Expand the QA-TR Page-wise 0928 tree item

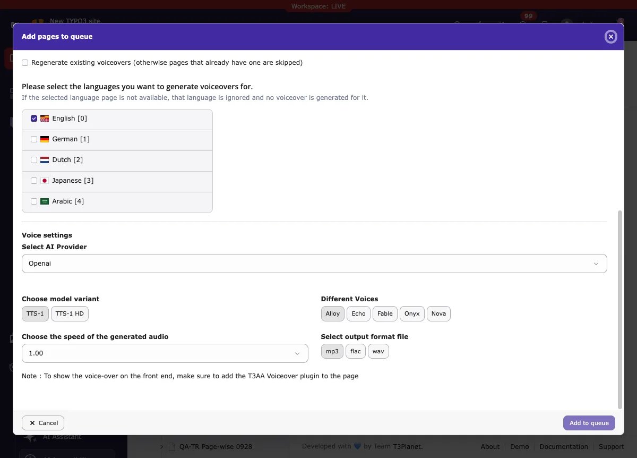[162, 447]
